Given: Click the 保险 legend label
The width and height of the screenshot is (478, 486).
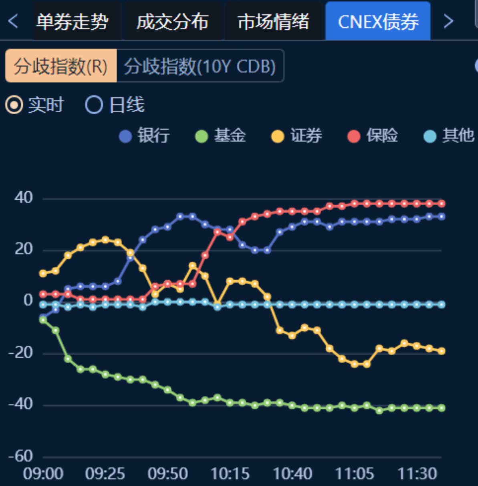Looking at the screenshot, I should [x=382, y=136].
